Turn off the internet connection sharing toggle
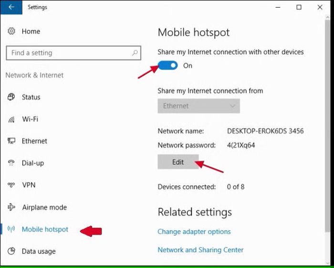 (x=167, y=66)
